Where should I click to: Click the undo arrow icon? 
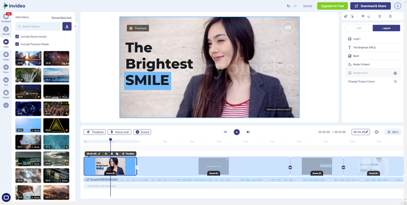(x=288, y=6)
